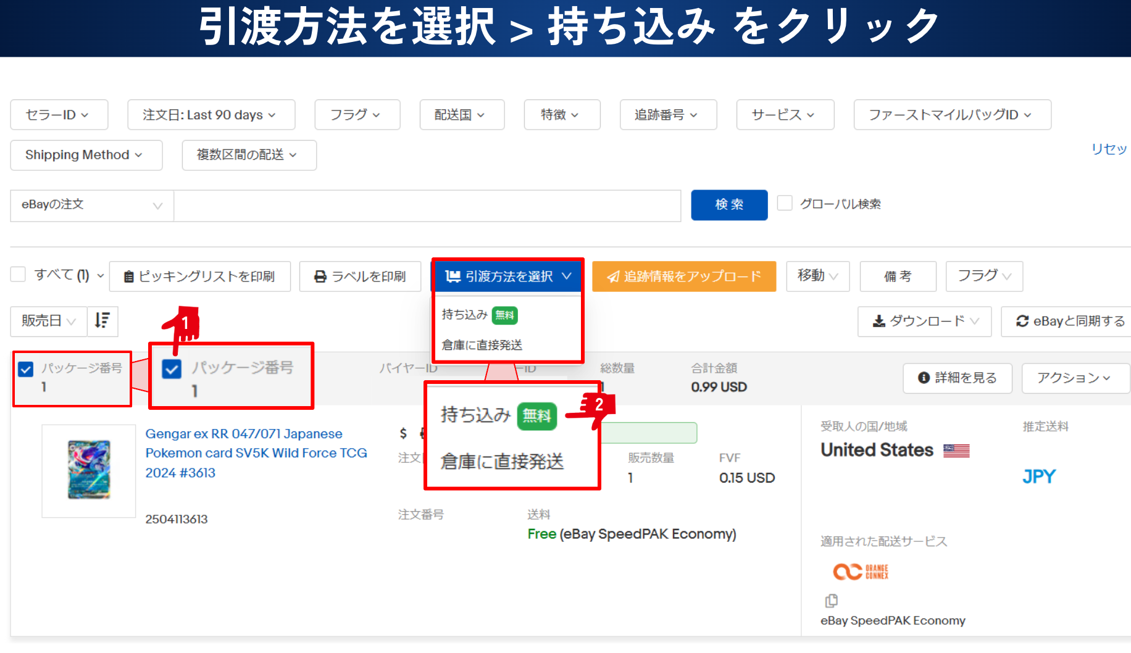This screenshot has height=653, width=1131.
Task: Click ピッキングリストを印刷 clipboard button
Action: pos(199,277)
